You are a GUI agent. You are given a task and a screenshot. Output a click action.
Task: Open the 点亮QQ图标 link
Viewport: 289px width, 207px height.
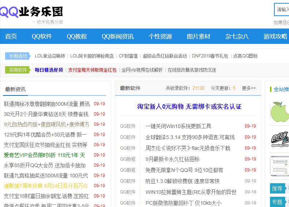tap(245, 56)
